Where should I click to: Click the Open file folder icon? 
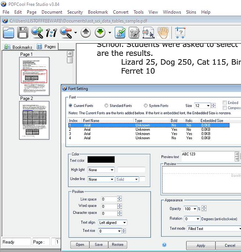[8, 33]
